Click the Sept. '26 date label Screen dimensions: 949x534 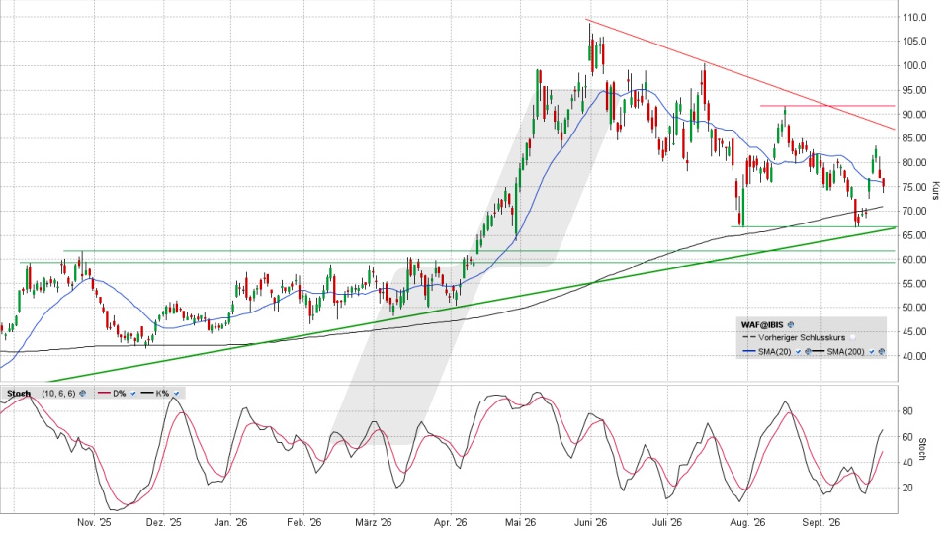(820, 522)
